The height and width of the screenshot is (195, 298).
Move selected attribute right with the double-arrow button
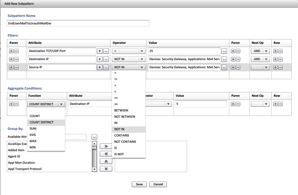(x=106, y=146)
